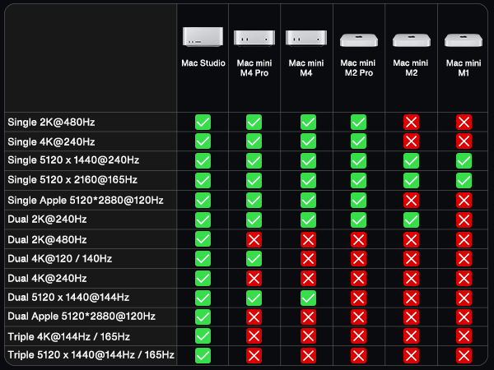
Task: Click the Mac mini M1 device image
Action: point(464,40)
